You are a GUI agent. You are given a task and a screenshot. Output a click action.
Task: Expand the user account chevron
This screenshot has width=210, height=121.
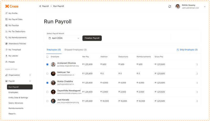[205, 6]
